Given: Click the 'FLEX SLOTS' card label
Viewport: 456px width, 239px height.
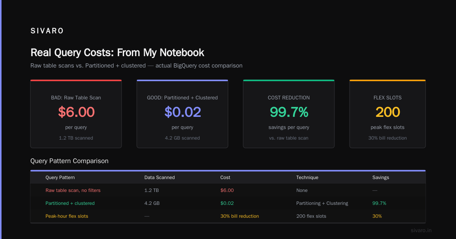Looking at the screenshot, I should click(x=388, y=97).
